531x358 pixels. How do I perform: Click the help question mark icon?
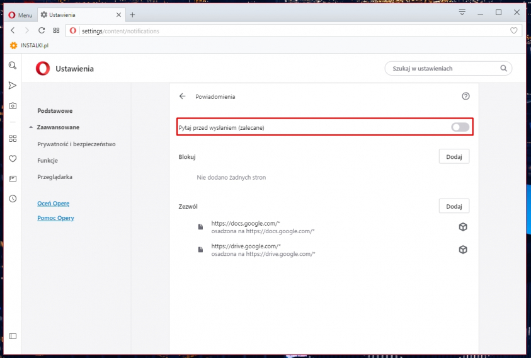coord(465,96)
